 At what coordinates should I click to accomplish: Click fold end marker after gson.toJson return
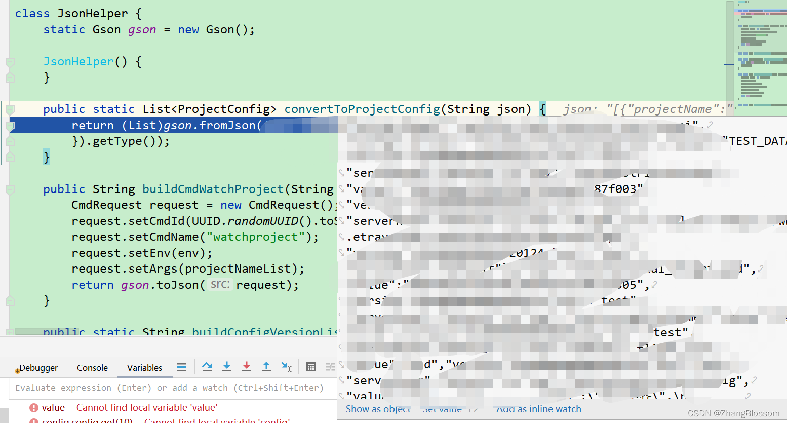point(10,301)
